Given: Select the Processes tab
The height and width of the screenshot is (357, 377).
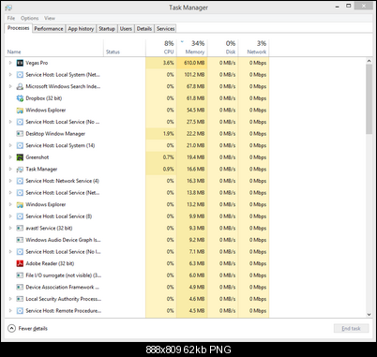Looking at the screenshot, I should pyautogui.click(x=19, y=28).
